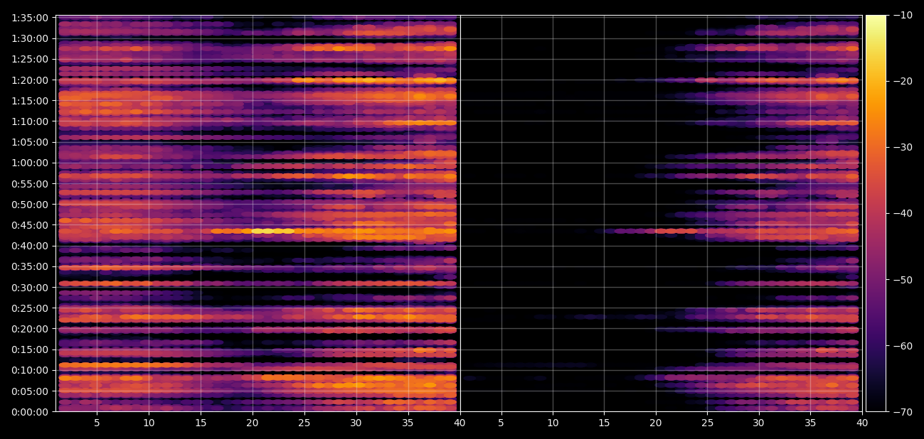Select x-axis label 25 of the left heatmap
The width and height of the screenshot is (924, 439).
pos(304,423)
